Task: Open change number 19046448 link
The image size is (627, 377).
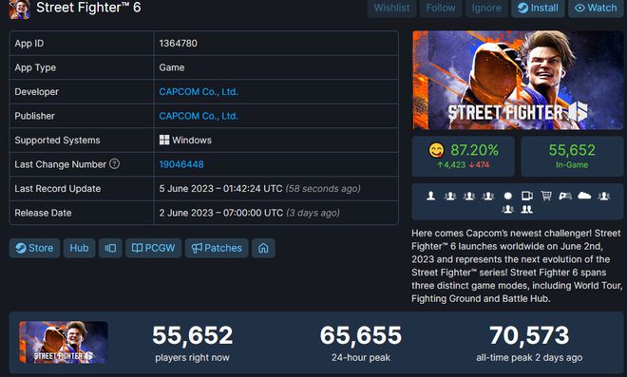Action: click(181, 164)
